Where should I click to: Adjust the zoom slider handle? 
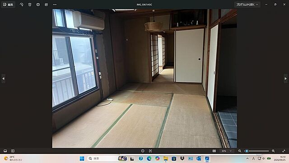click(x=247, y=151)
